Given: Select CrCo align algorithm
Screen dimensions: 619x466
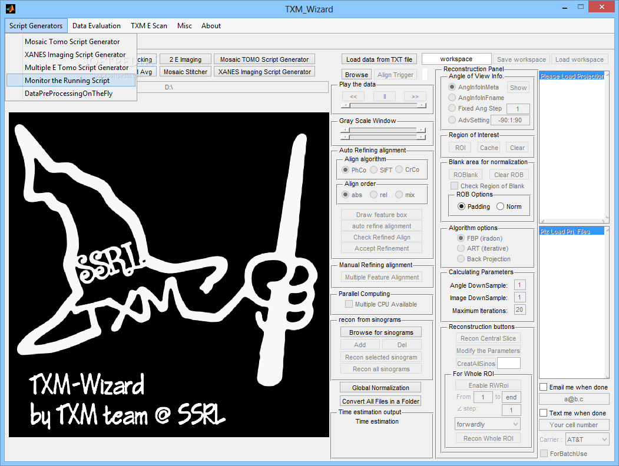Looking at the screenshot, I should pyautogui.click(x=399, y=169).
